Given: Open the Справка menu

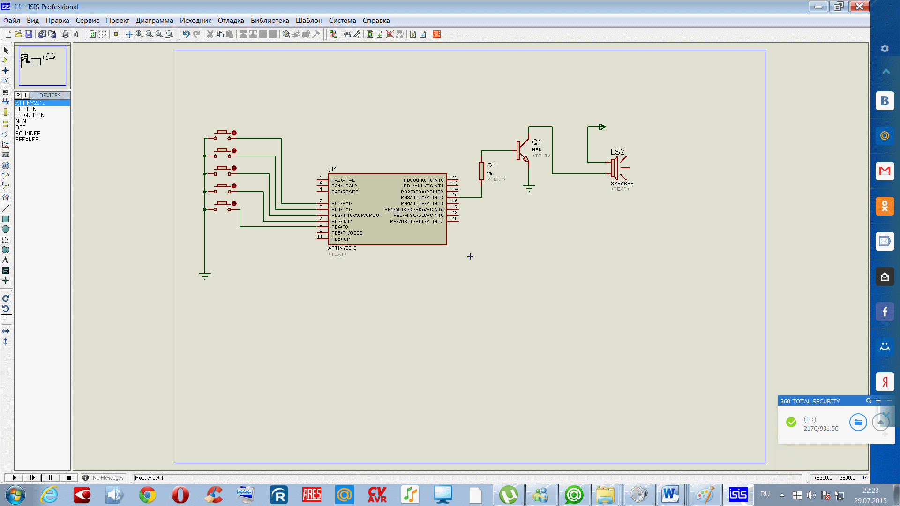Looking at the screenshot, I should coord(376,21).
